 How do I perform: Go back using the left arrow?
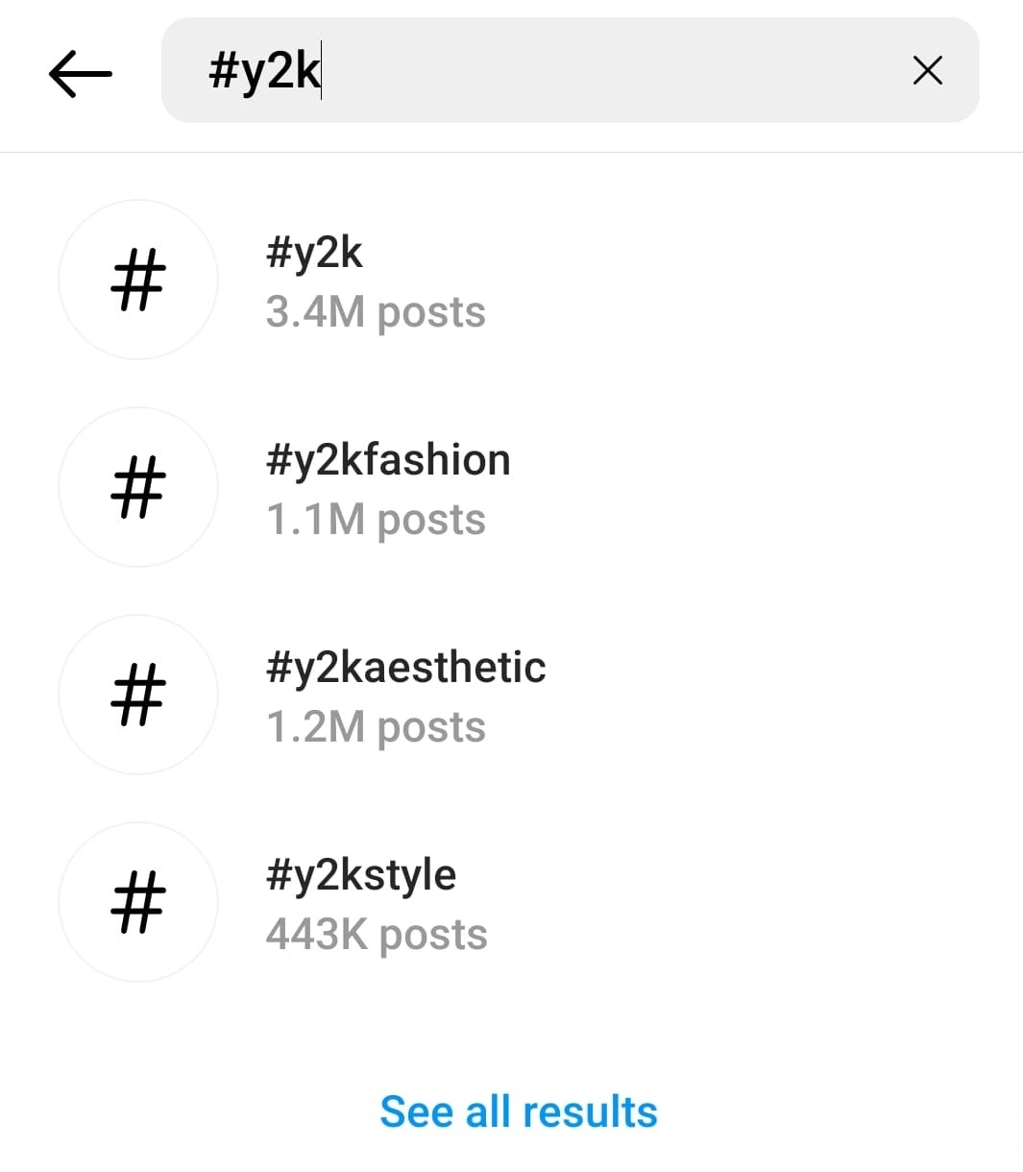click(x=80, y=71)
